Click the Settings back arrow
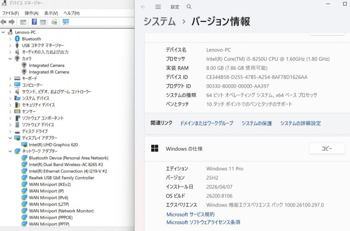The height and width of the screenshot is (231, 350). 143,7
